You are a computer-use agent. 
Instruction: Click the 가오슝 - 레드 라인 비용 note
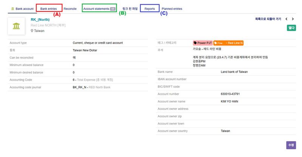(207, 49)
